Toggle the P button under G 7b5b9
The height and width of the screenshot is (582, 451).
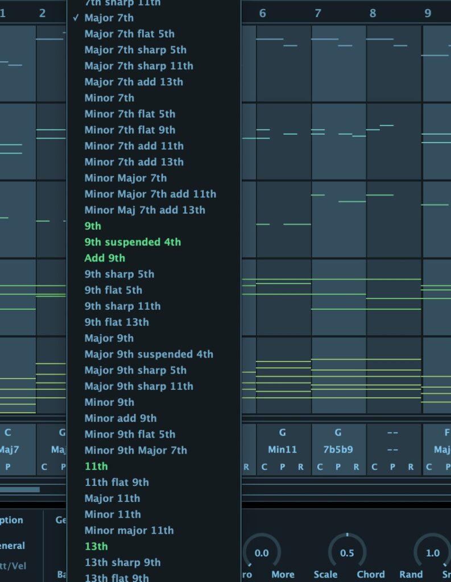pyautogui.click(x=338, y=467)
